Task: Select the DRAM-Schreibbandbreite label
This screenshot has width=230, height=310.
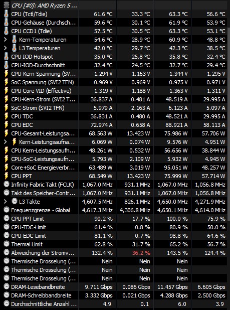Action: point(41,295)
